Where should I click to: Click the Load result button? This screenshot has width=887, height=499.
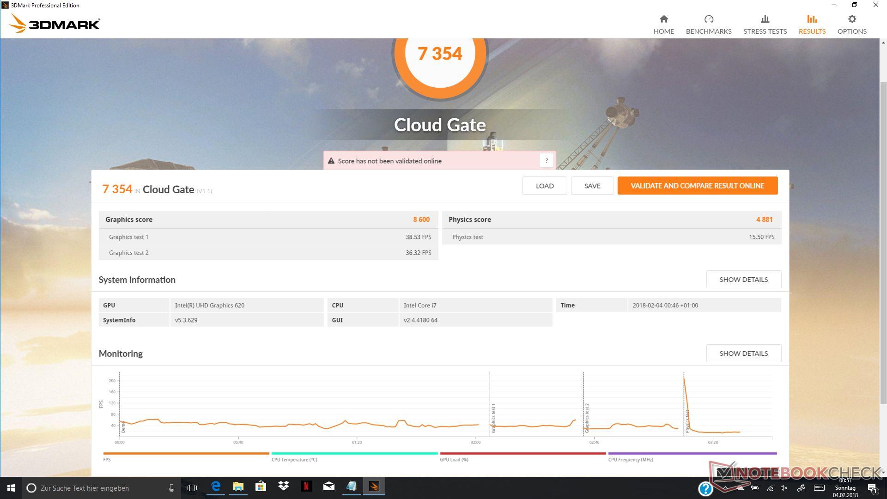[x=544, y=186]
